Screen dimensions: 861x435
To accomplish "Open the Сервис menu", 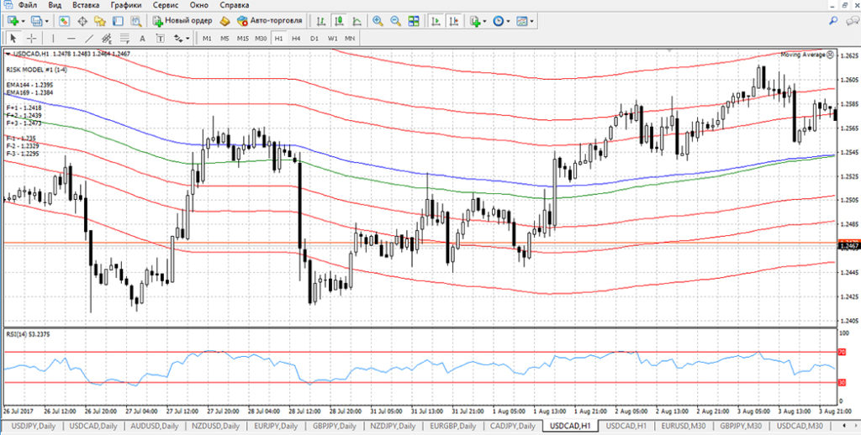I will (166, 5).
